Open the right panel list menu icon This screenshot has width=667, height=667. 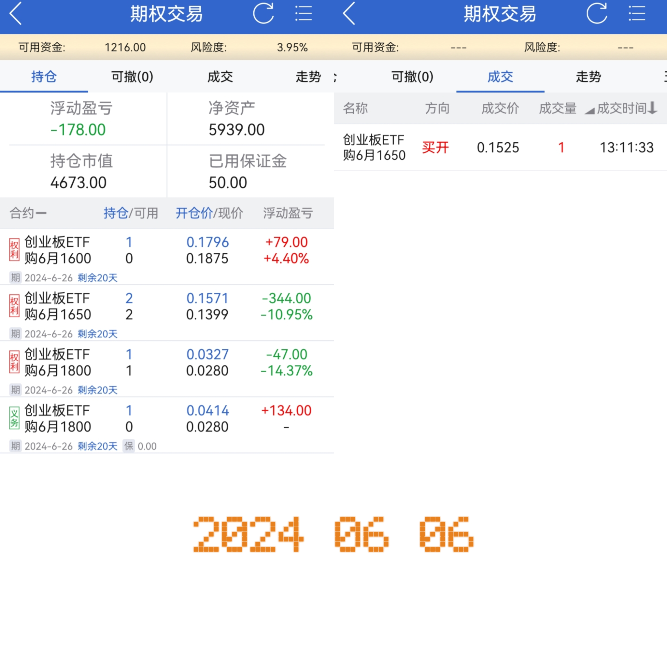click(637, 14)
